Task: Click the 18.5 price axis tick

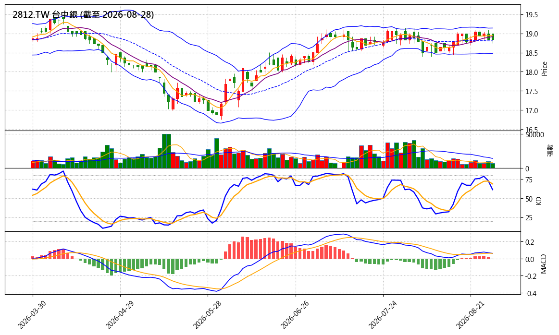Action: (x=531, y=53)
